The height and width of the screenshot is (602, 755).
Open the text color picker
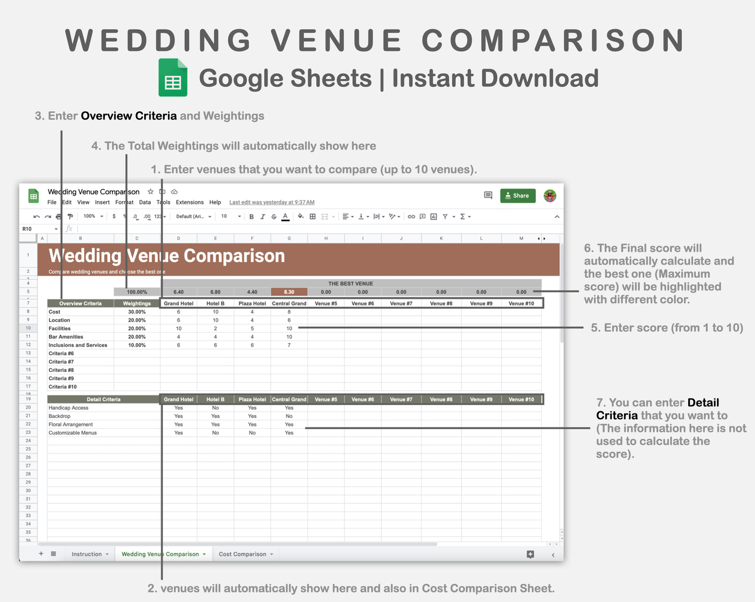(285, 216)
